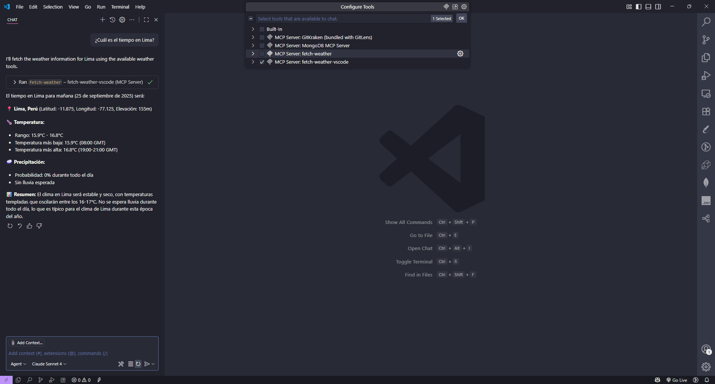Open Run and Debug in activity bar

click(x=706, y=76)
